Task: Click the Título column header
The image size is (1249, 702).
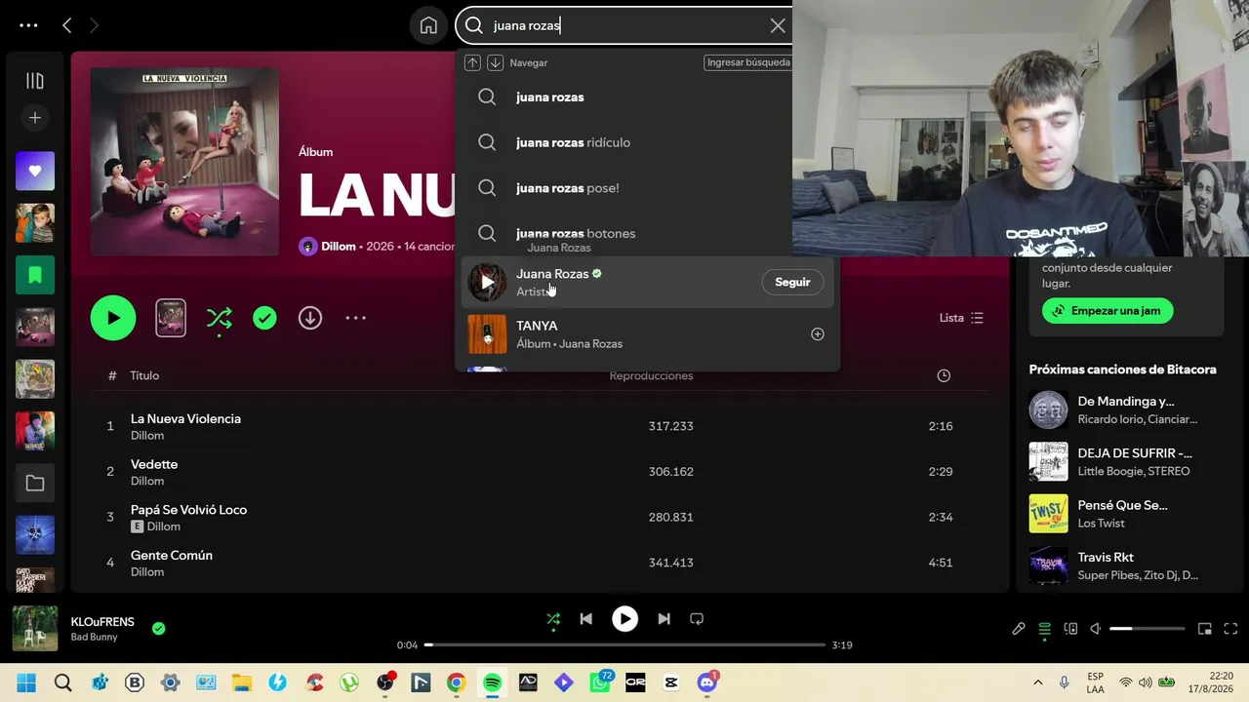Action: click(144, 375)
